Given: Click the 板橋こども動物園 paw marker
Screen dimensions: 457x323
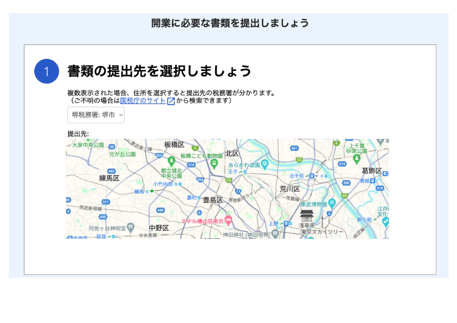Looking at the screenshot, I should coord(215,161).
